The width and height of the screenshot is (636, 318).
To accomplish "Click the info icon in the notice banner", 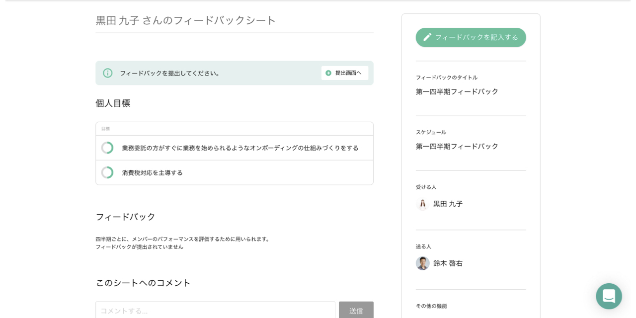I will pos(108,73).
